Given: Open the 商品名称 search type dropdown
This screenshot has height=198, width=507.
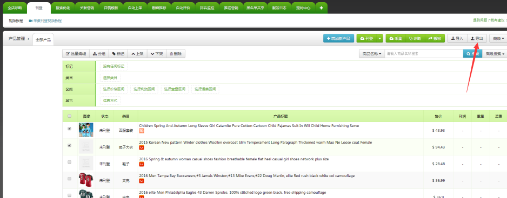Looking at the screenshot, I should click(372, 54).
